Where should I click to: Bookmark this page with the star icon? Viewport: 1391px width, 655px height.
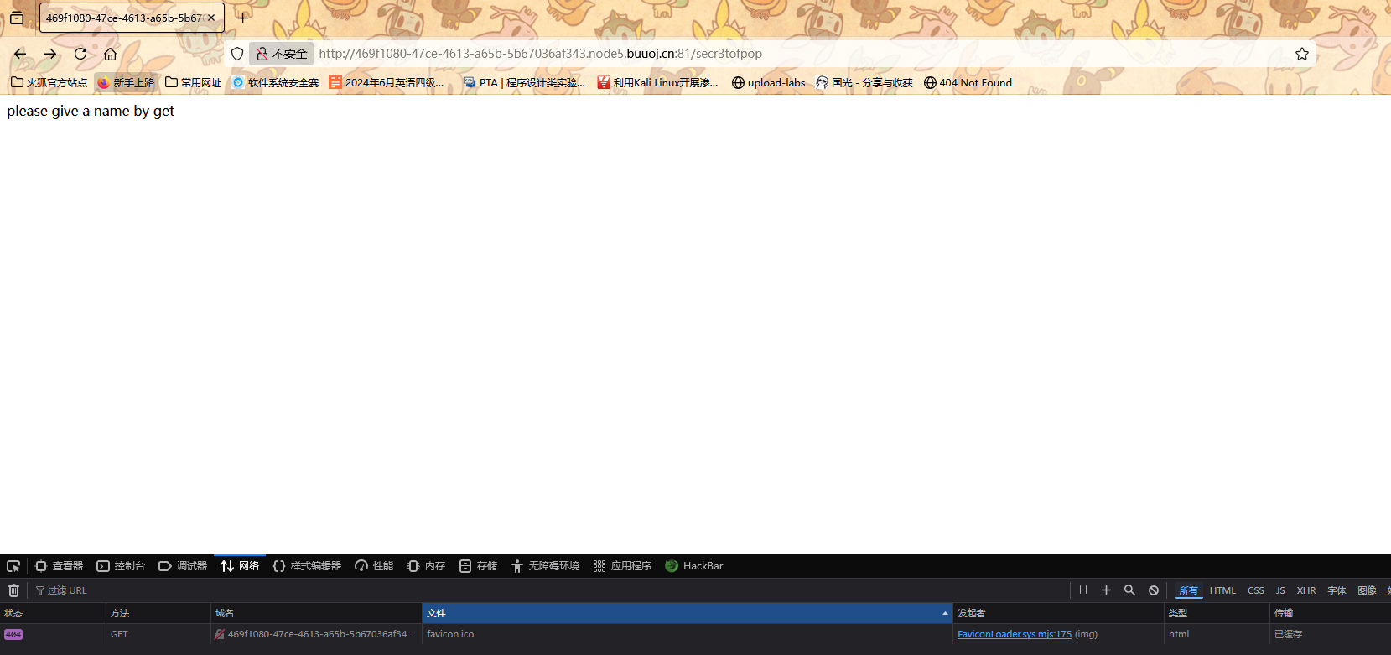tap(1301, 54)
